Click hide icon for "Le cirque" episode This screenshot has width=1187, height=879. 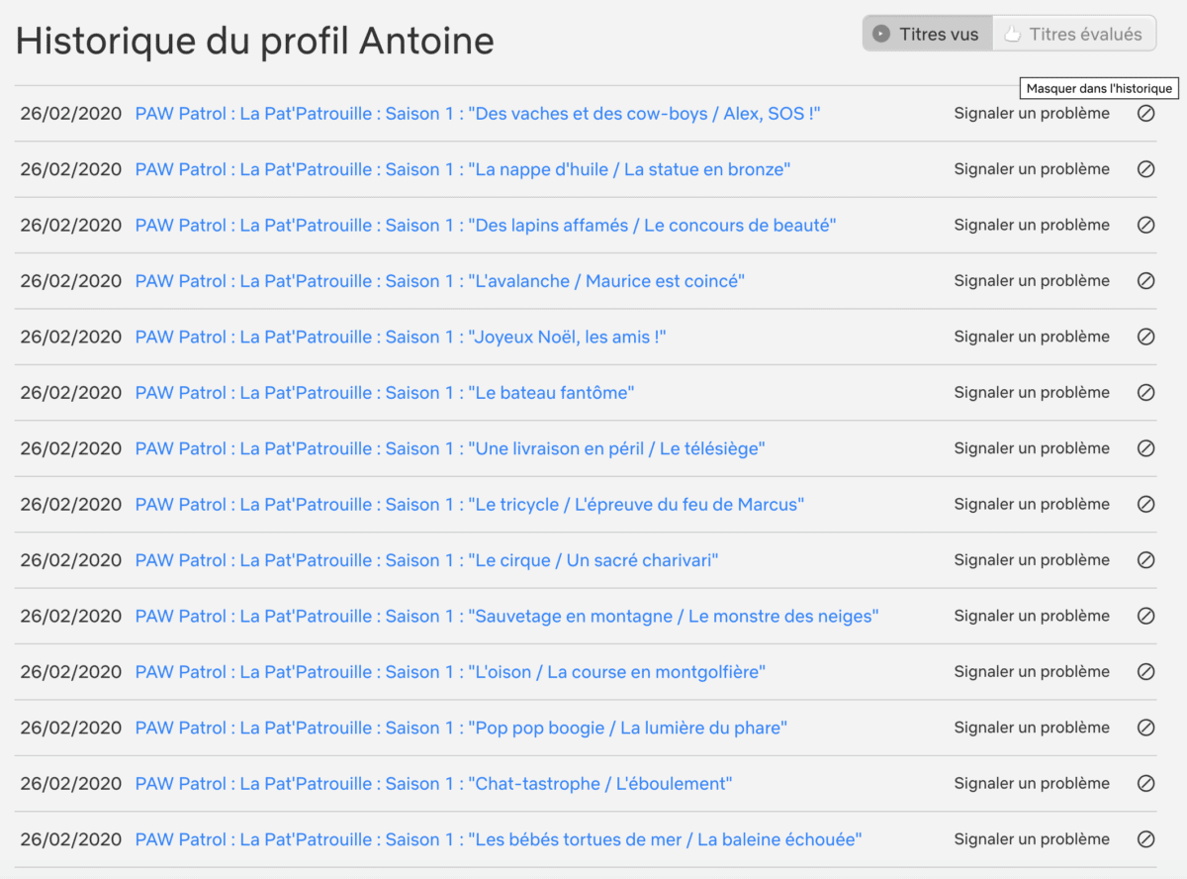coord(1145,560)
